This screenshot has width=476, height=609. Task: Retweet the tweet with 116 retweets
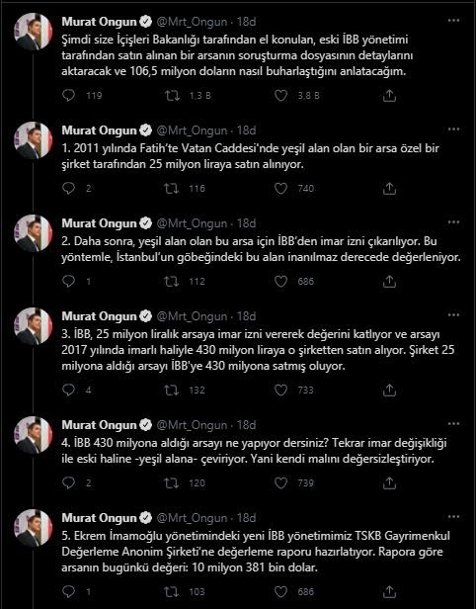[172, 189]
